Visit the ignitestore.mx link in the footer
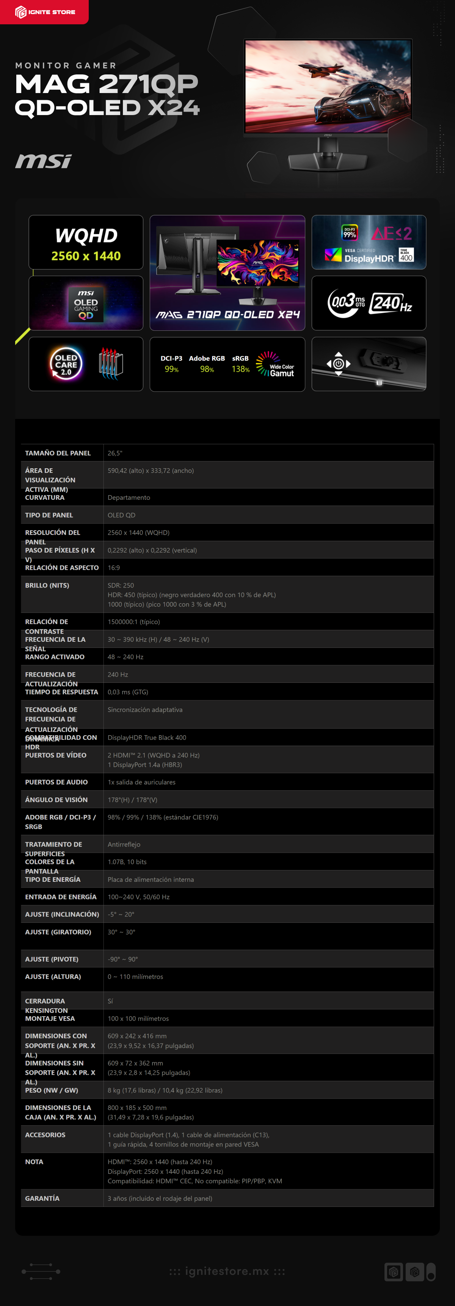The width and height of the screenshot is (455, 1306). [x=227, y=1271]
